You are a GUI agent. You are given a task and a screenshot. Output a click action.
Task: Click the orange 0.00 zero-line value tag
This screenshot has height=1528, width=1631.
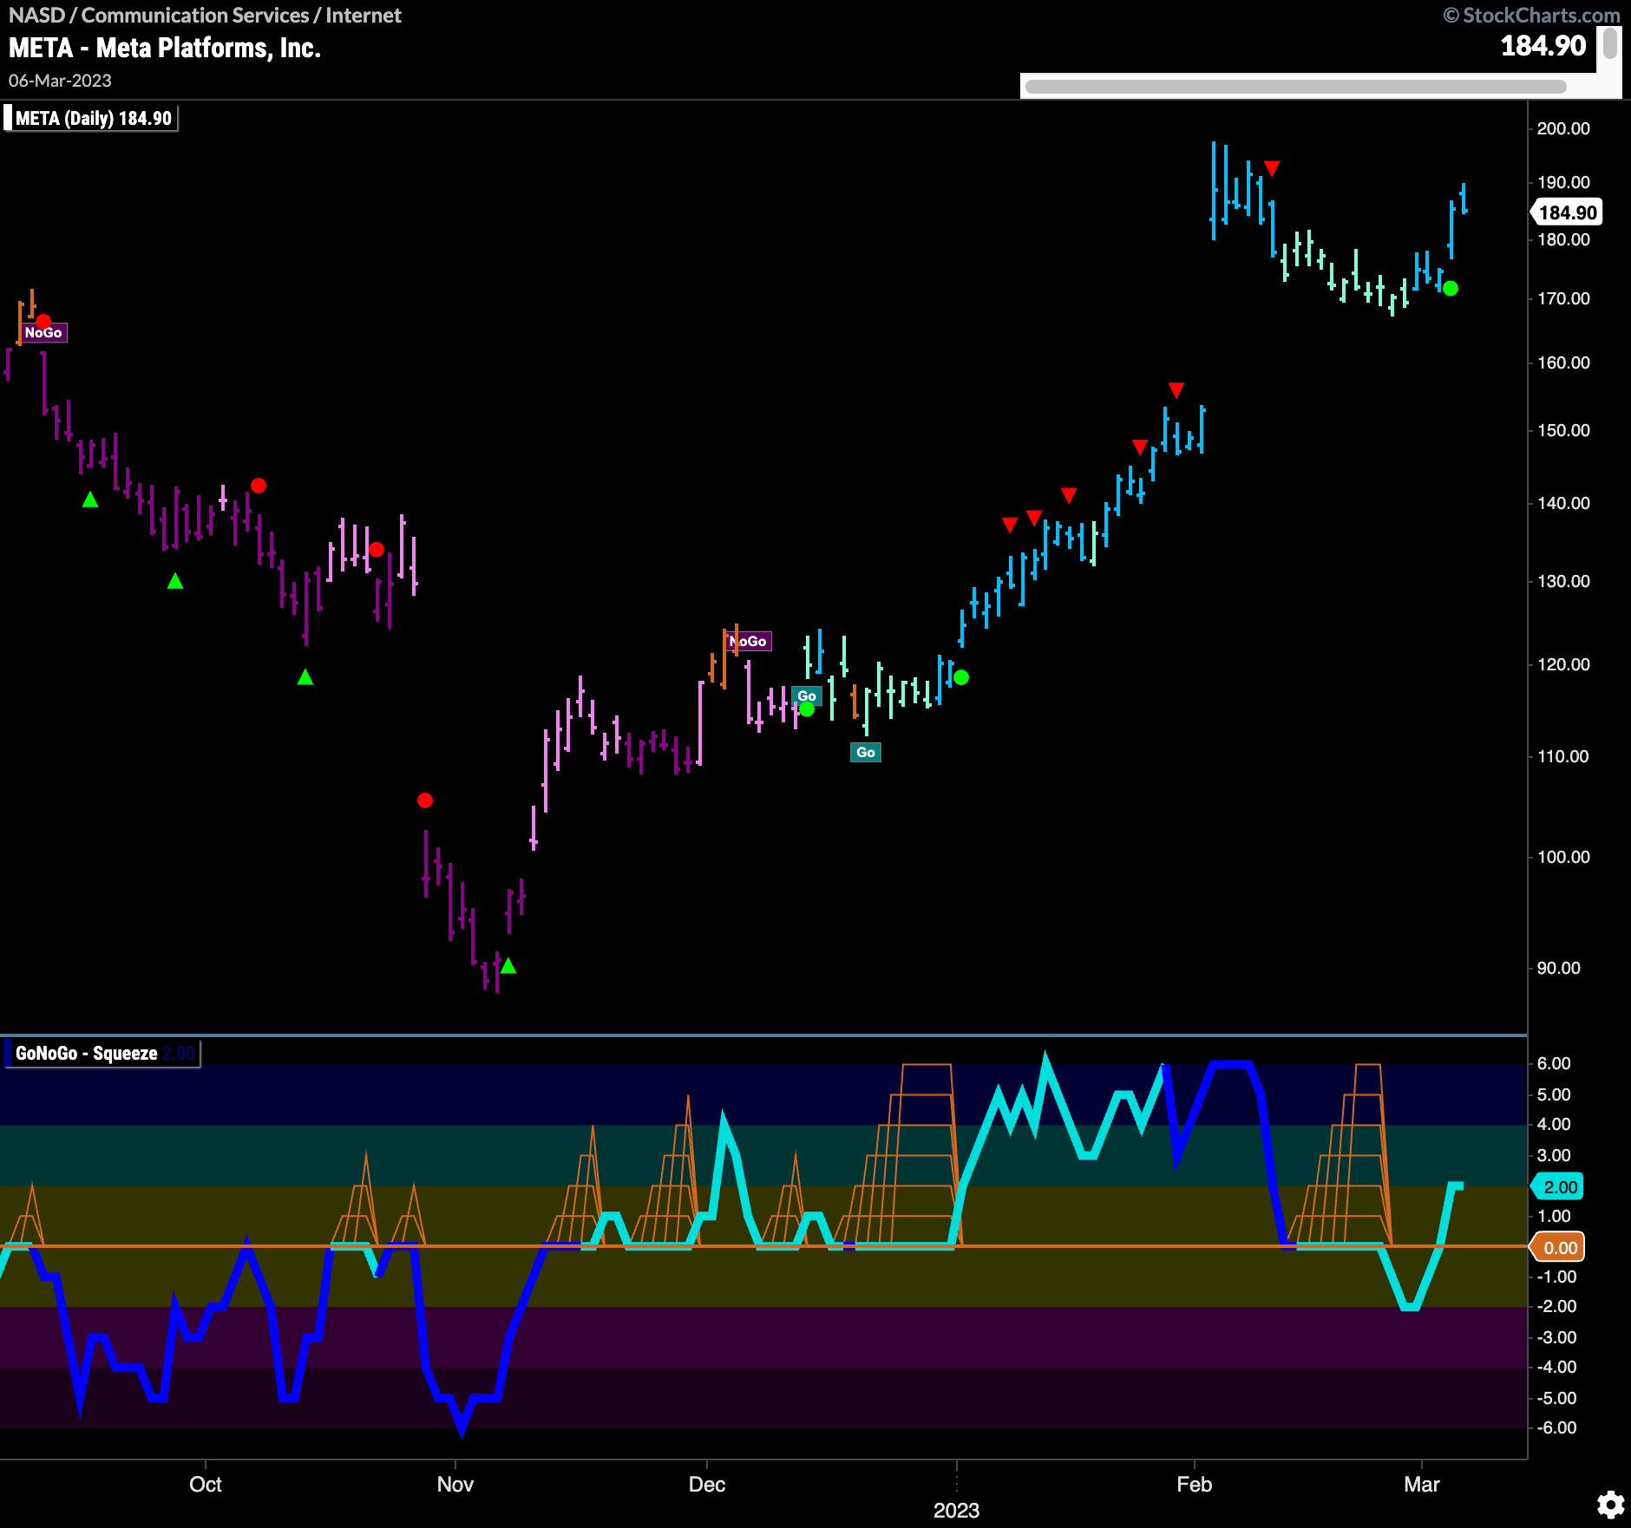(1559, 1248)
